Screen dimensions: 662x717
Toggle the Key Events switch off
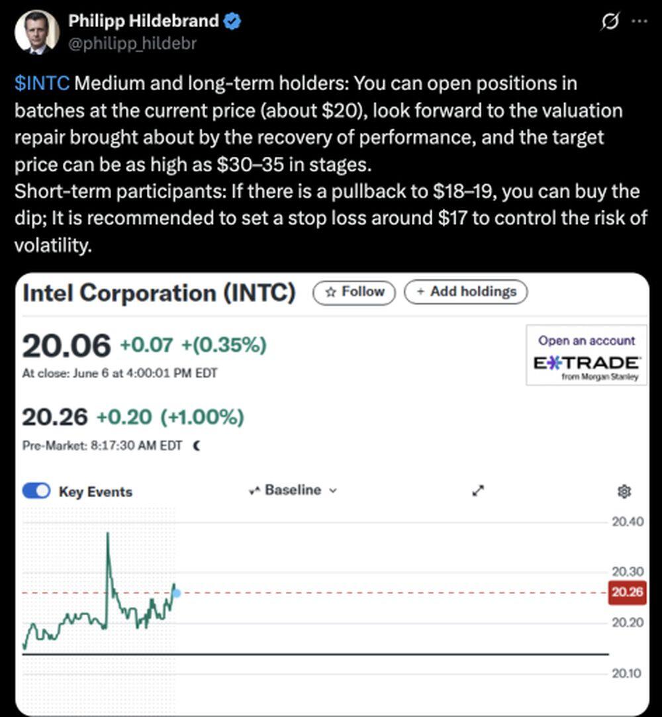tap(36, 491)
